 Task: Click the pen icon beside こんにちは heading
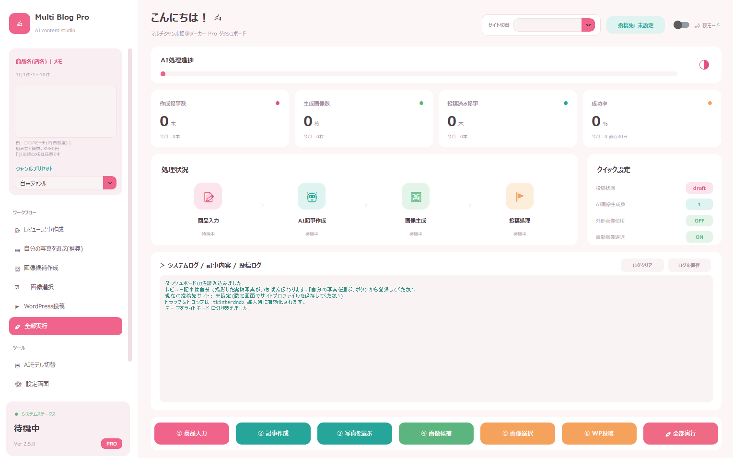(x=218, y=18)
